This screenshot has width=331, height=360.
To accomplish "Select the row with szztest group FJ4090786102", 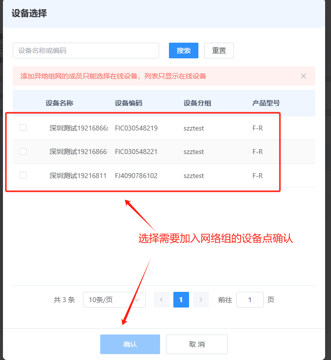I will tap(164, 176).
